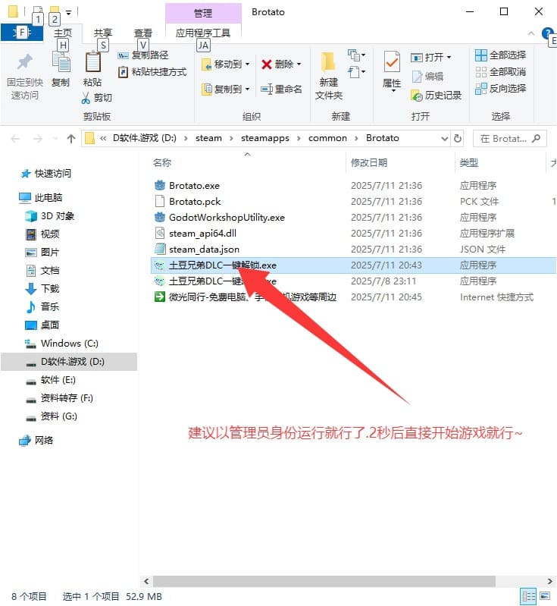The height and width of the screenshot is (606, 557).
Task: Open the address bar history dropdown
Action: [445, 138]
